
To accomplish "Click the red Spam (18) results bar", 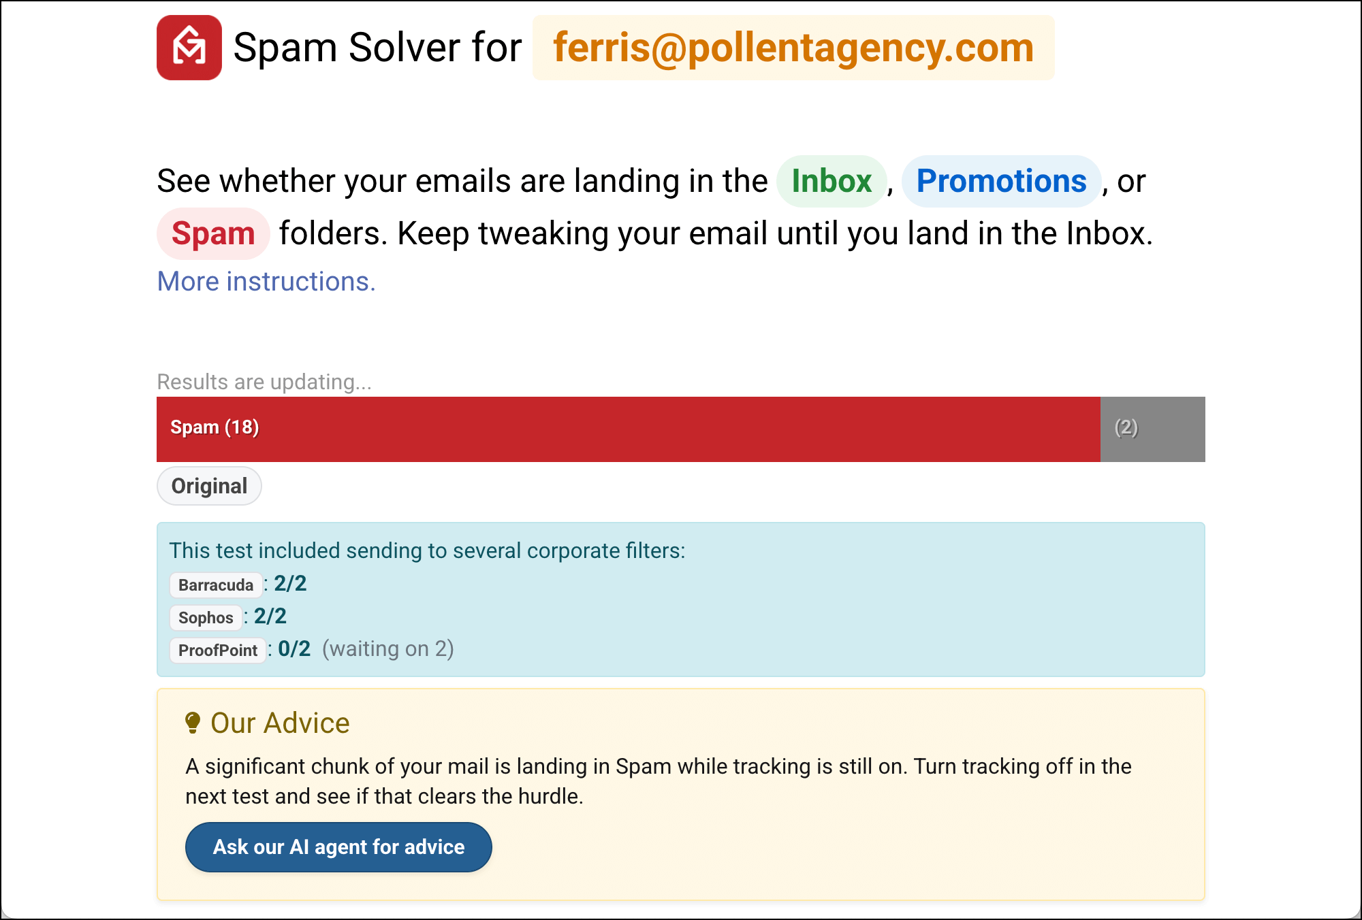I will coord(627,429).
